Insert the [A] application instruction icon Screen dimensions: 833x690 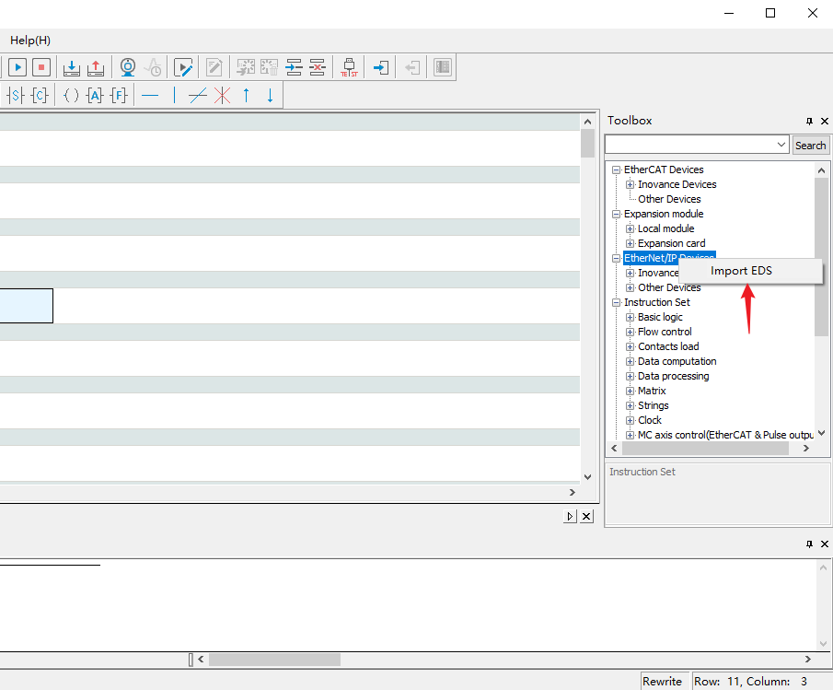pos(94,95)
